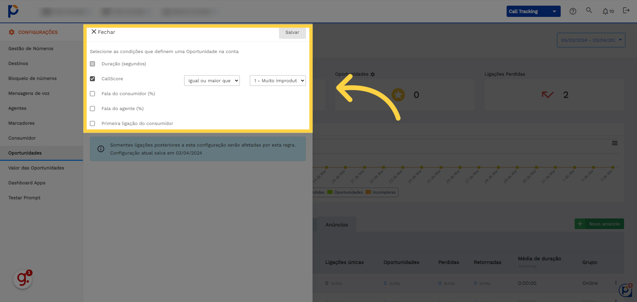Open Destinos in the sidebar
This screenshot has width=637, height=302.
[x=18, y=63]
